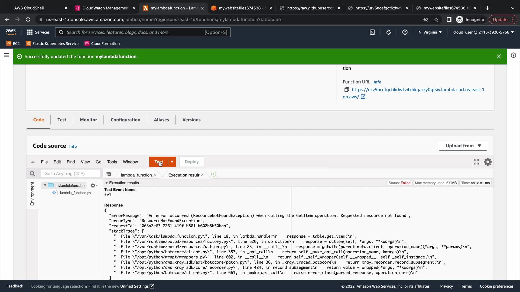520x292 pixels.
Task: Click the Deploy button
Action: 191,162
